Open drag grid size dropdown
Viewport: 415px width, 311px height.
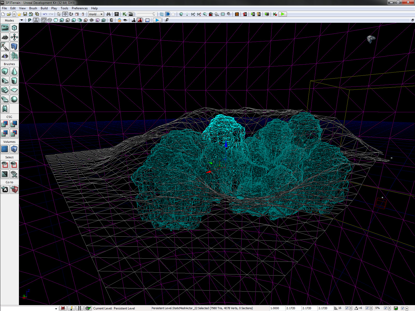pos(351,308)
